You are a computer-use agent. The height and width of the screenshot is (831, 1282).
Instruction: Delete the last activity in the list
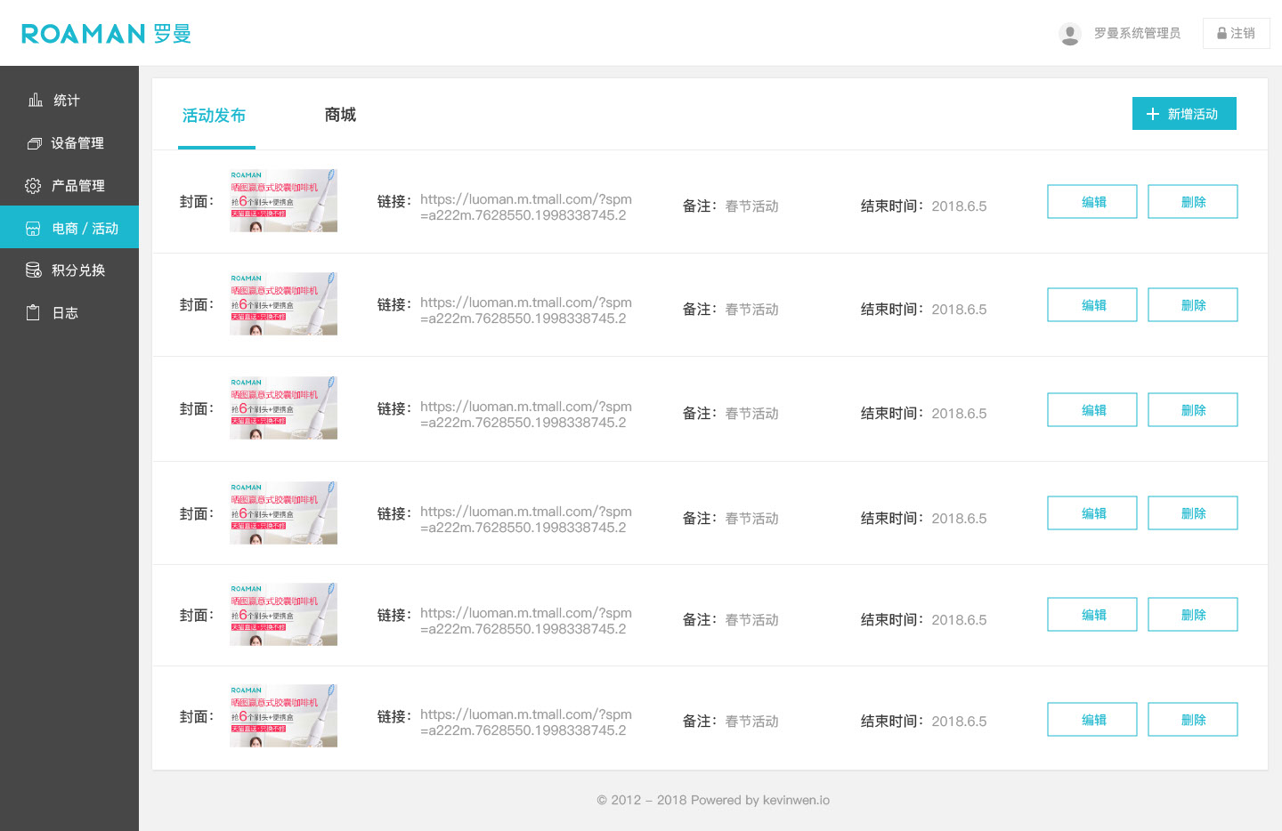(1192, 720)
